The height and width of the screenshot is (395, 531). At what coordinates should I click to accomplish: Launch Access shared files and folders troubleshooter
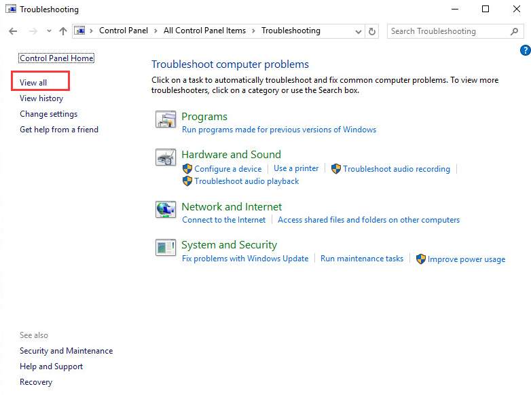point(369,220)
